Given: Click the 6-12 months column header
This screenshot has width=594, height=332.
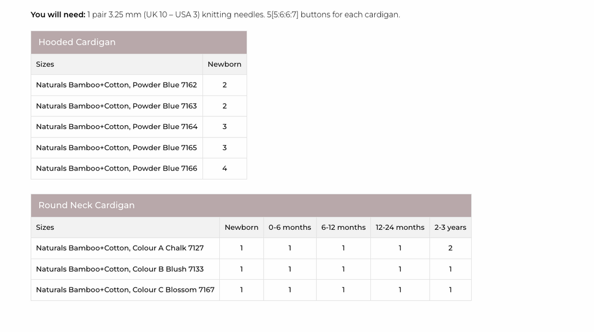Looking at the screenshot, I should [343, 227].
